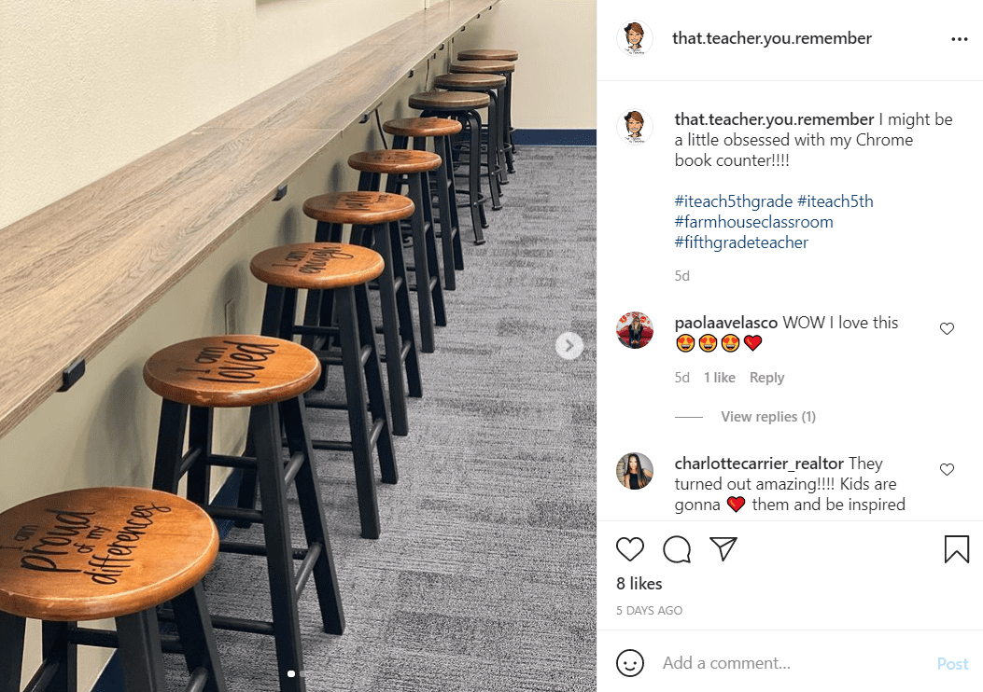This screenshot has height=692, width=983.
Task: Like the post with the heart icon
Action: (629, 549)
